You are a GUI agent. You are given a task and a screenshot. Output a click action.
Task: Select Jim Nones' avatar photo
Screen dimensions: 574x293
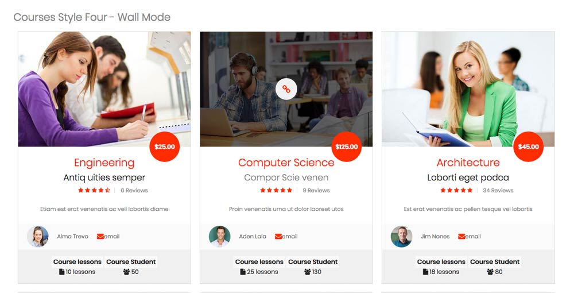(x=402, y=236)
